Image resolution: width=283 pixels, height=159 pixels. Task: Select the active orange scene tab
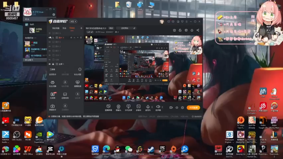point(72,28)
